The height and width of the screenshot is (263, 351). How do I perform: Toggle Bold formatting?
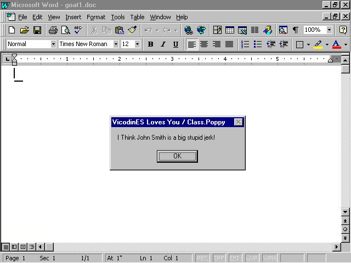pos(151,44)
